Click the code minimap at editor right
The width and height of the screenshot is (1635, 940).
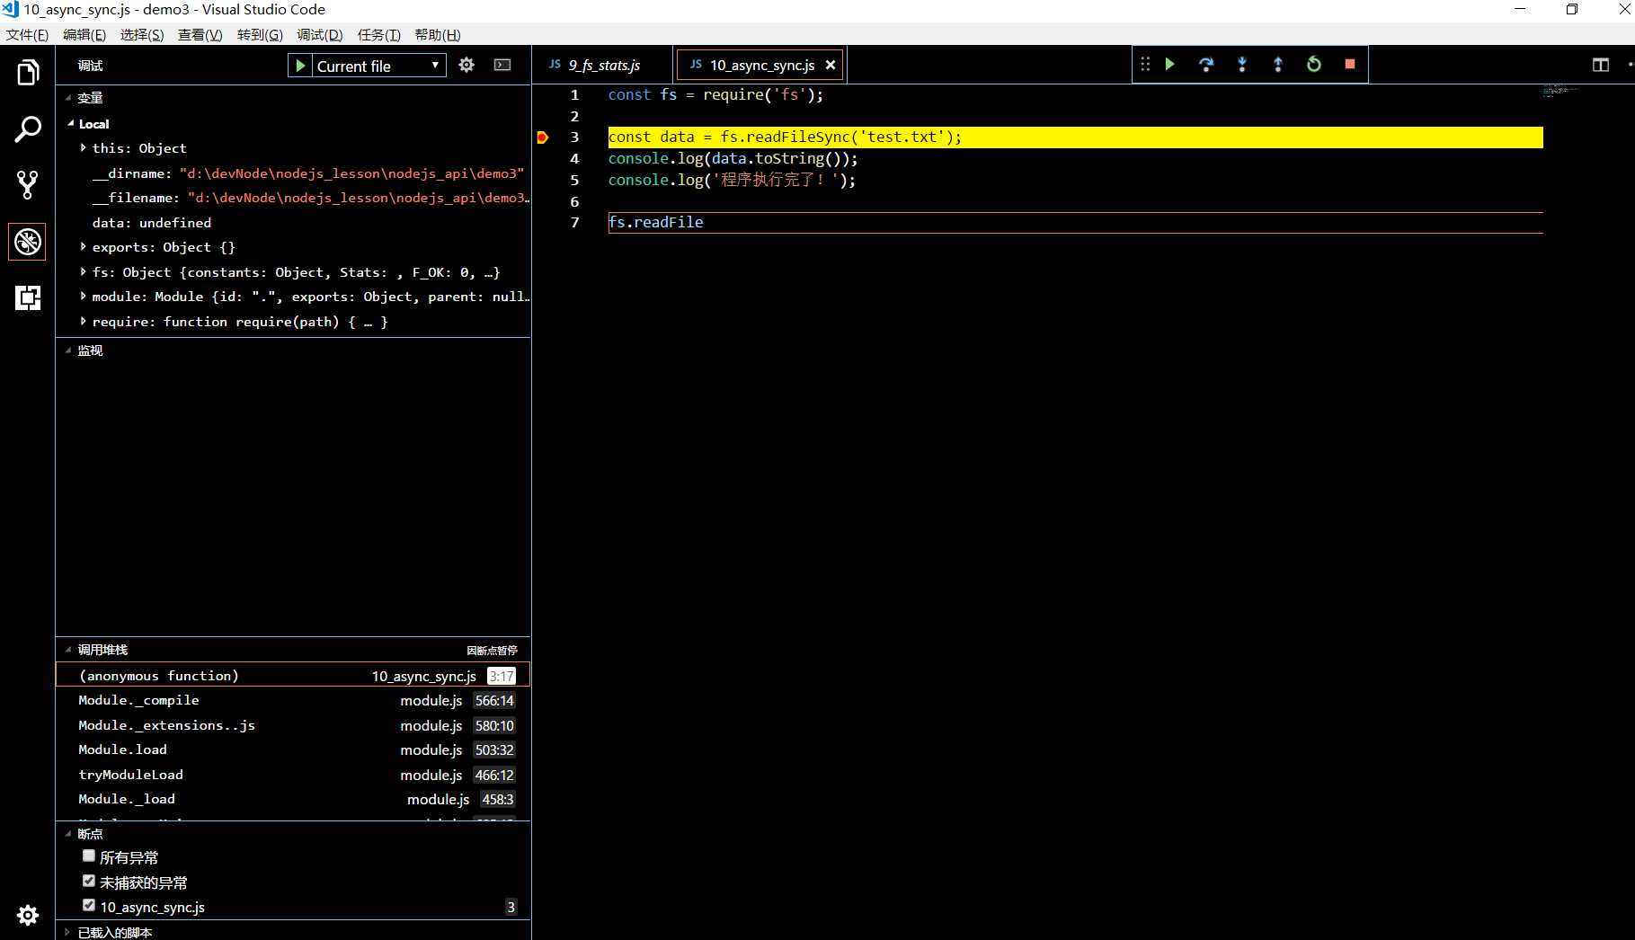[x=1561, y=90]
